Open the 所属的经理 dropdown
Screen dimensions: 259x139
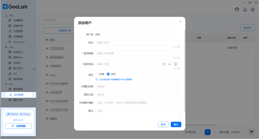pos(138,86)
